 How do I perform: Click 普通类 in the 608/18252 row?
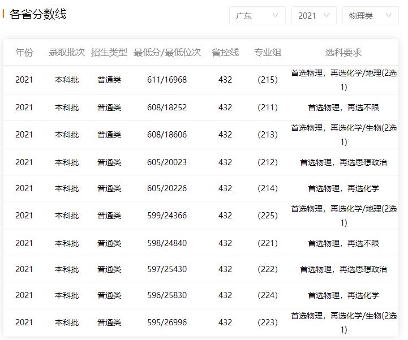coord(109,107)
